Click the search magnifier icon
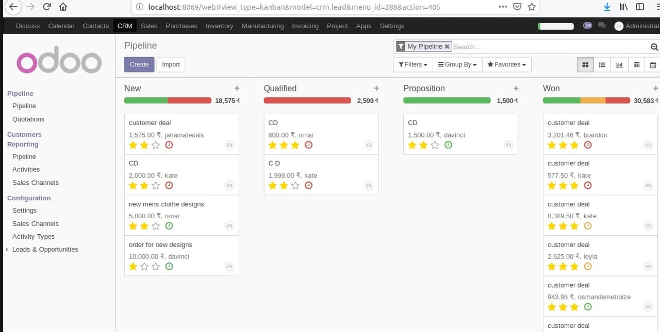This screenshot has height=332, width=660. point(654,47)
